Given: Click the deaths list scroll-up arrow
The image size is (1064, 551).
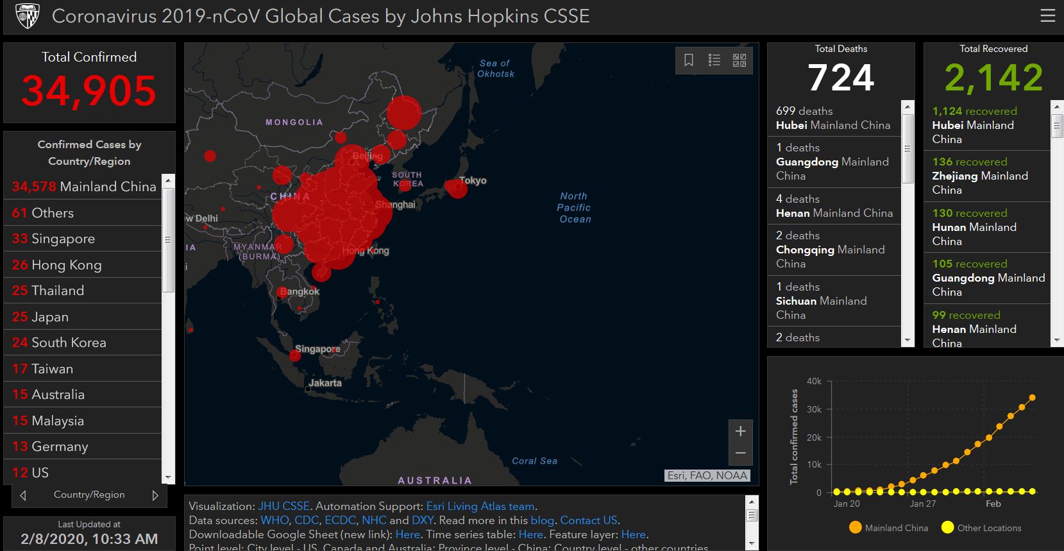Looking at the screenshot, I should click(x=908, y=106).
